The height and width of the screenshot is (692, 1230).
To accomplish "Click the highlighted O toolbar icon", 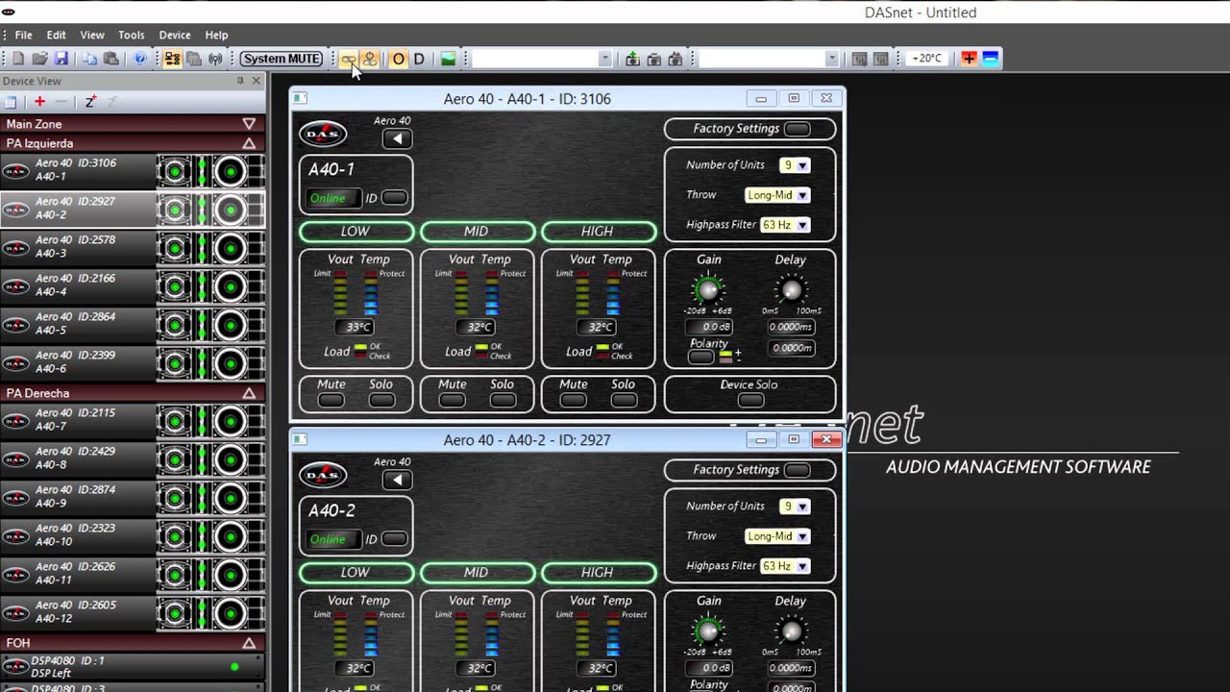I will (398, 59).
